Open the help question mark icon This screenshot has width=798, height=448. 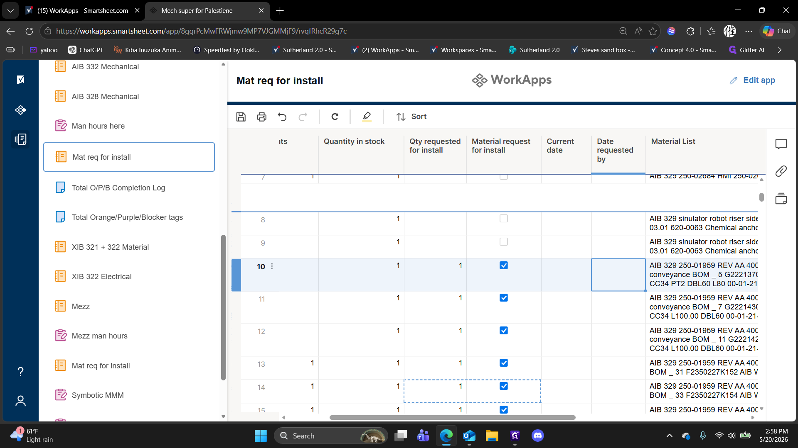pyautogui.click(x=20, y=371)
